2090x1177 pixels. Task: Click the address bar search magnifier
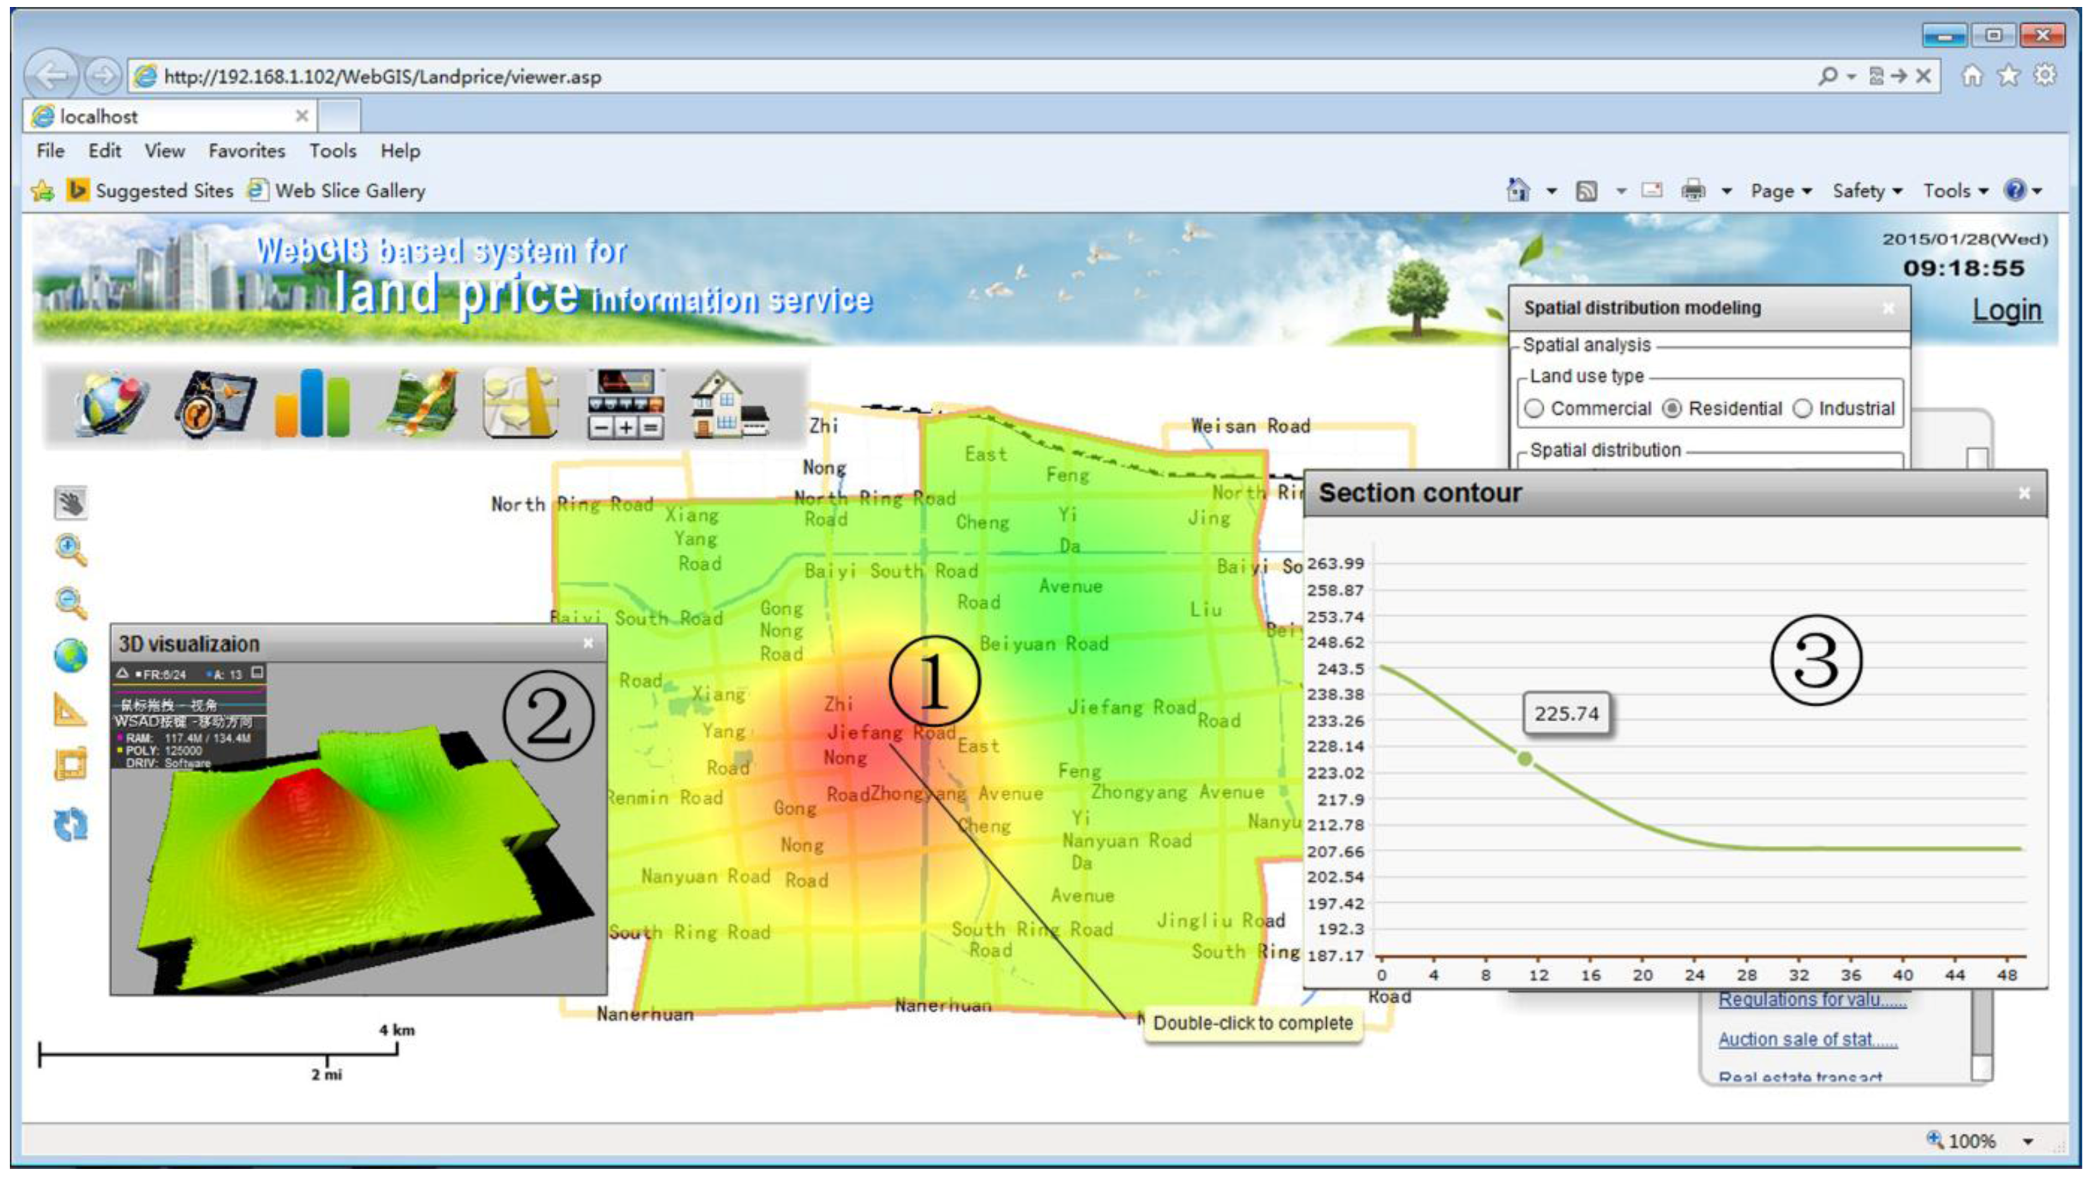[1827, 76]
